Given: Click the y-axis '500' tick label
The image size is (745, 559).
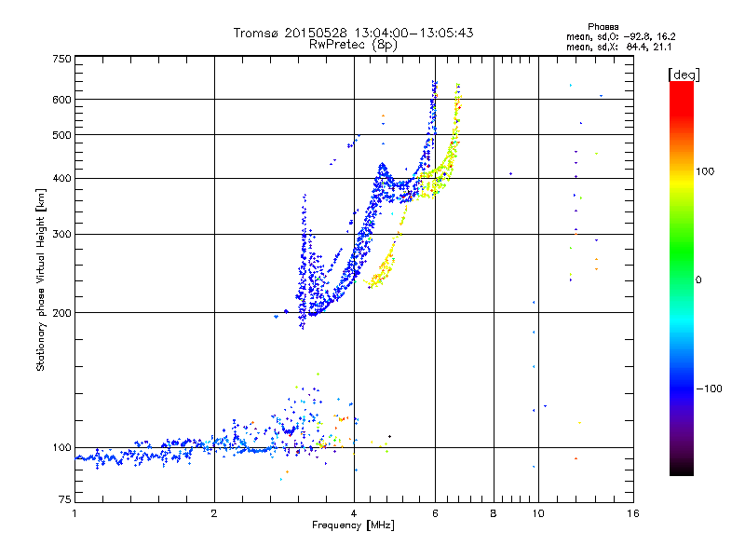Looking at the screenshot, I should pos(61,135).
